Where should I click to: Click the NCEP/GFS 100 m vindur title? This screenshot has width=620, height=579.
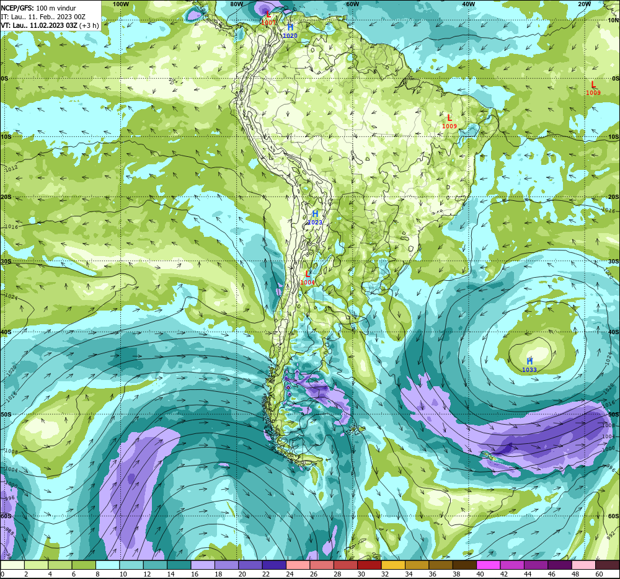point(38,8)
